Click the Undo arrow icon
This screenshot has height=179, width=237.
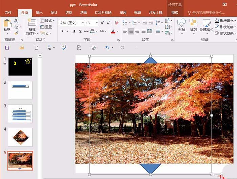click(107, 48)
